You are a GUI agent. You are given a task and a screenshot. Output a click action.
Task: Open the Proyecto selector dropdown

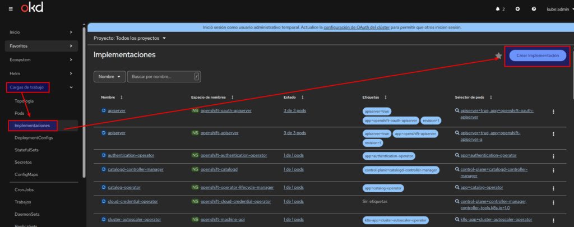click(x=130, y=38)
